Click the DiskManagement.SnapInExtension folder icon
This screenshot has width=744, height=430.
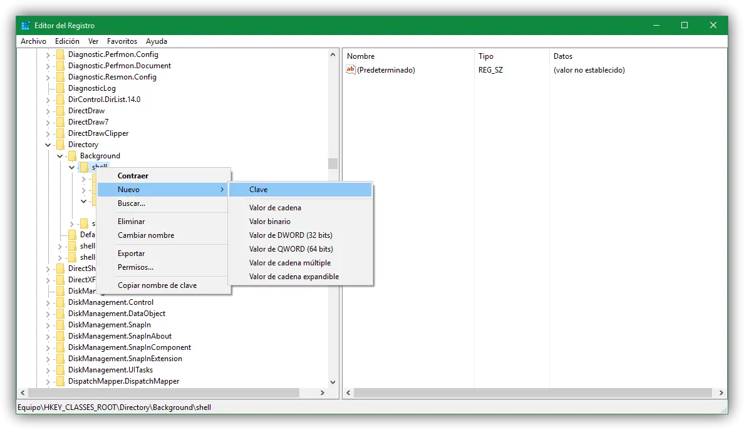pos(60,359)
